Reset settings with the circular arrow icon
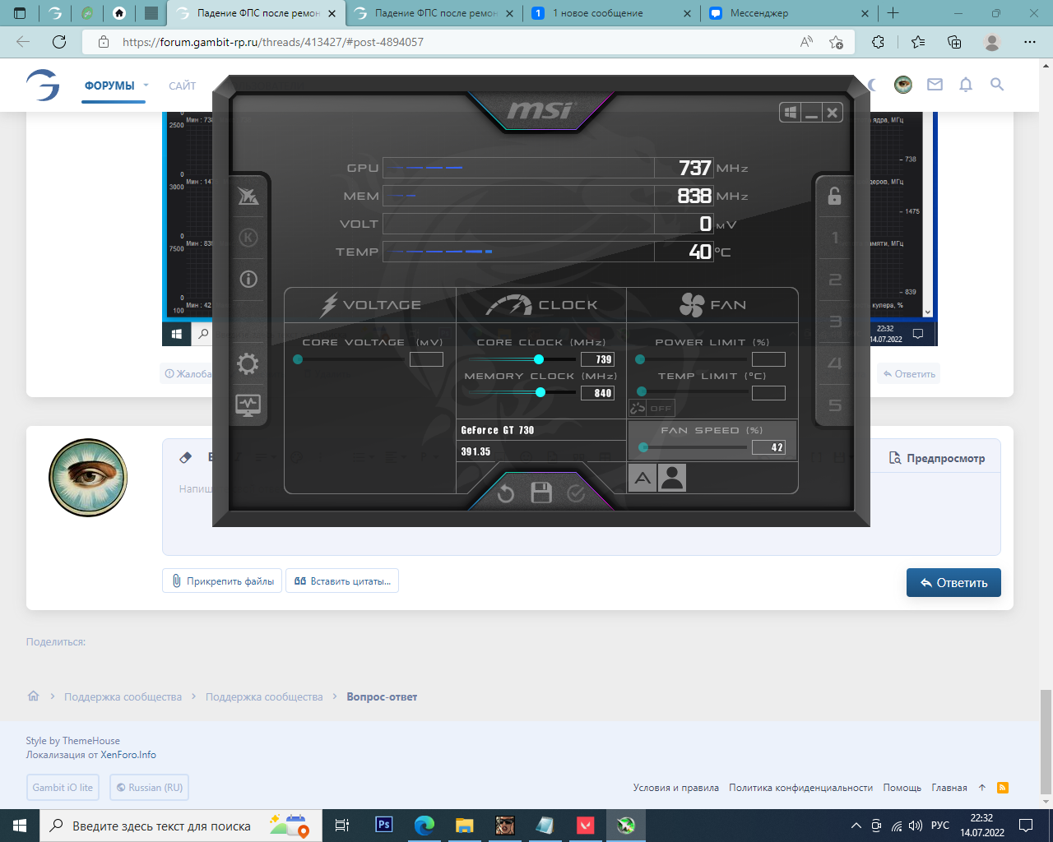The width and height of the screenshot is (1053, 842). pyautogui.click(x=506, y=493)
